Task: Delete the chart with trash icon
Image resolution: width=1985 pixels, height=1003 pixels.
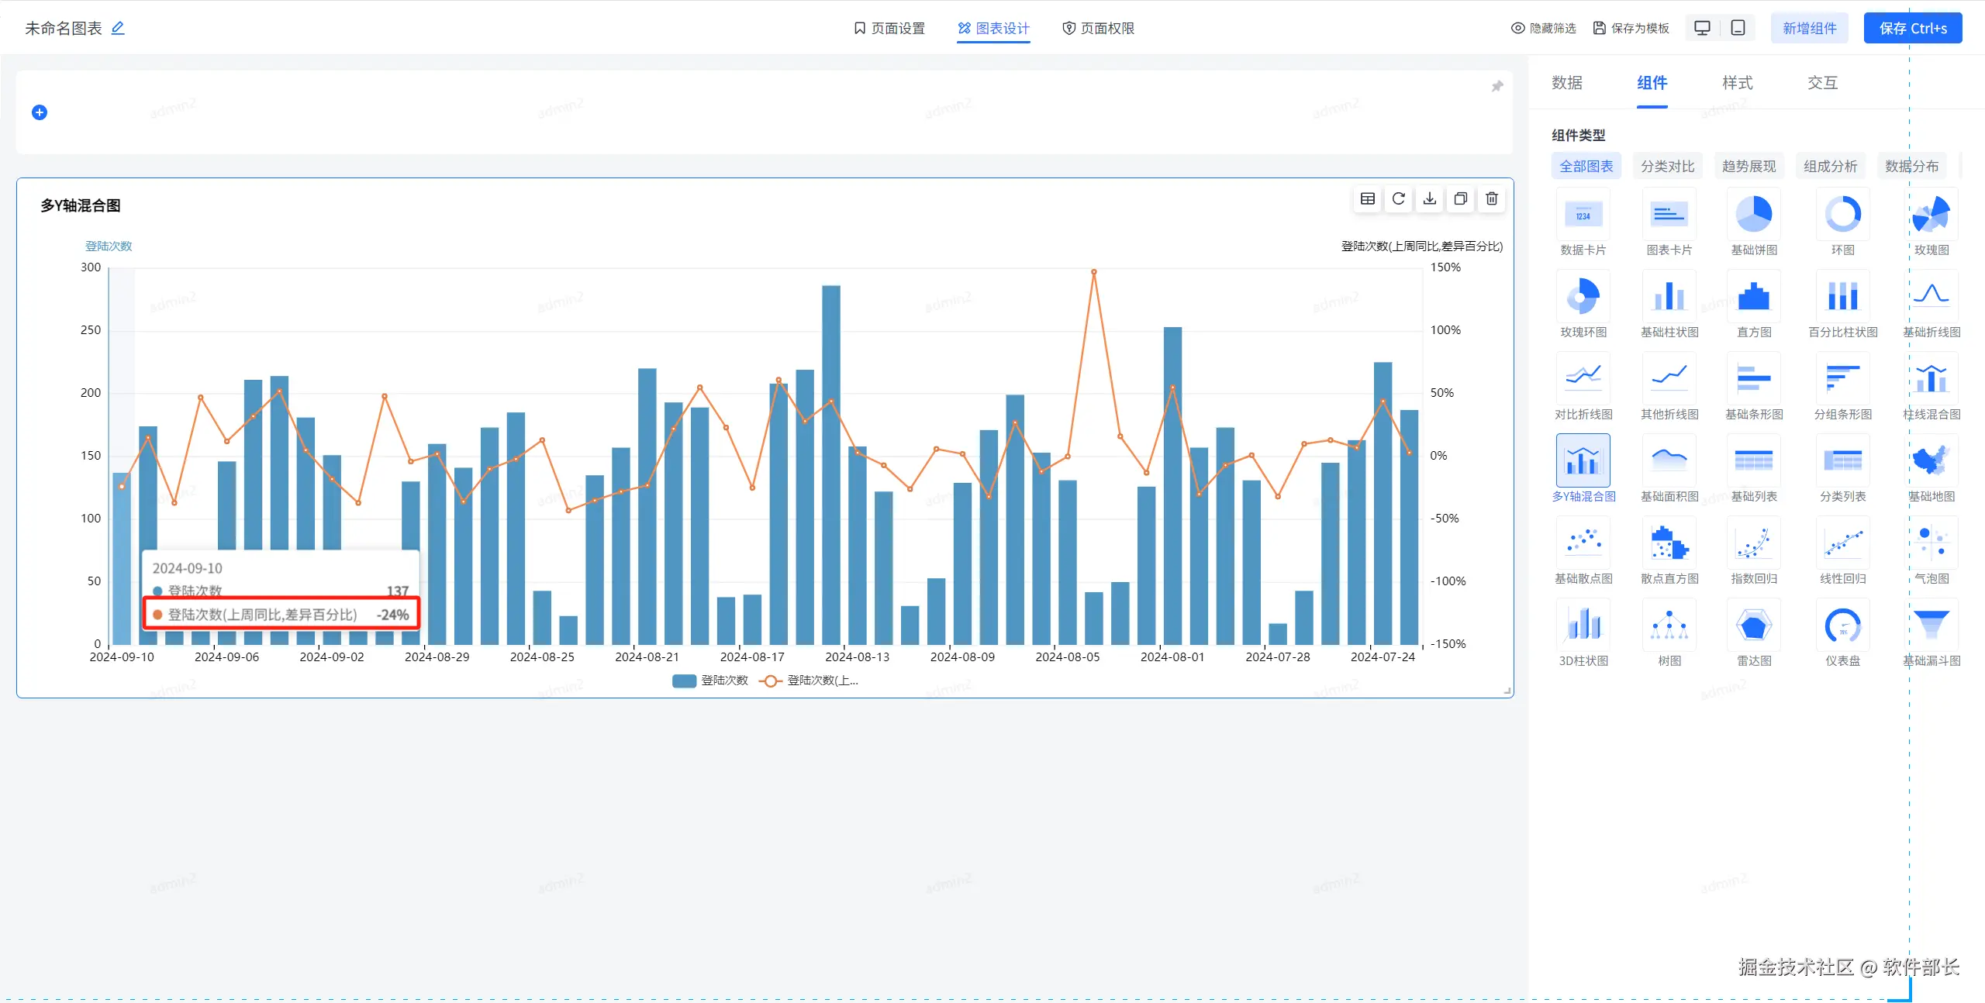Action: pos(1492,199)
